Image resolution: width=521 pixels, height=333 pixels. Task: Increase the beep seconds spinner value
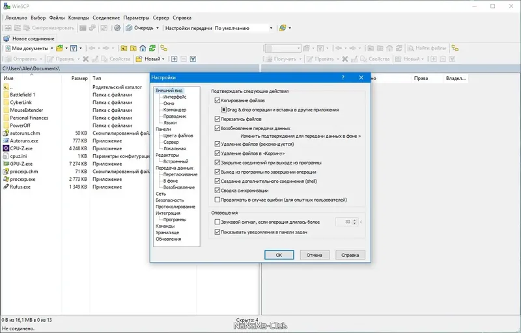[x=354, y=220]
